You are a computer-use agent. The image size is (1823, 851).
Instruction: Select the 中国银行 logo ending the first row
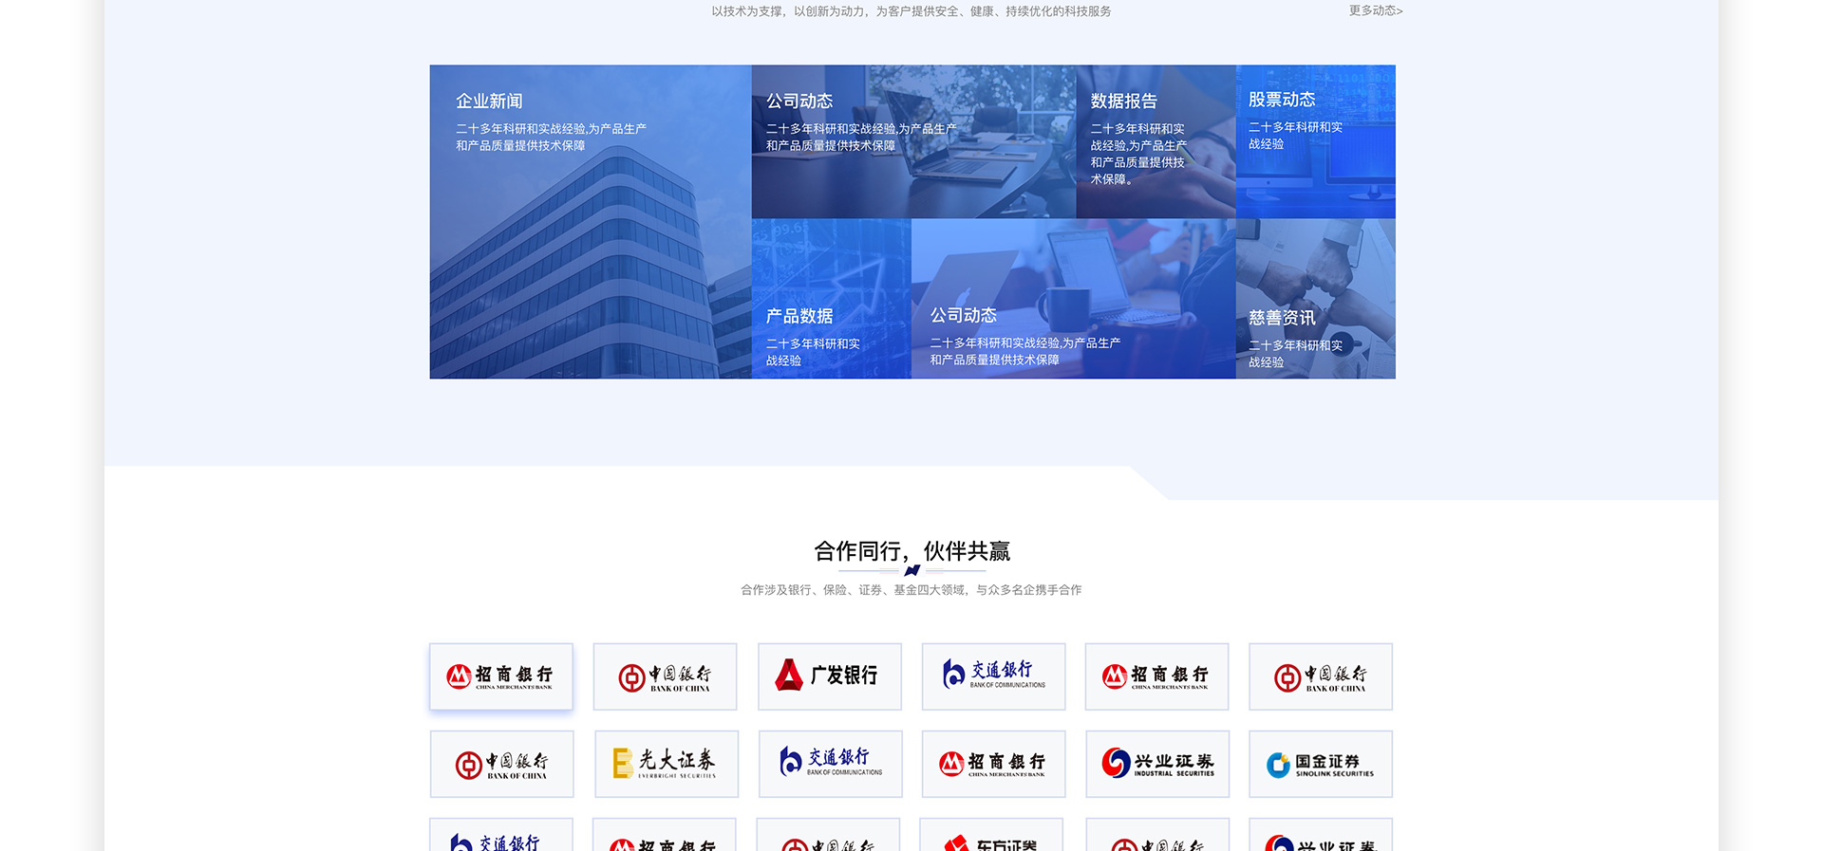[1320, 676]
